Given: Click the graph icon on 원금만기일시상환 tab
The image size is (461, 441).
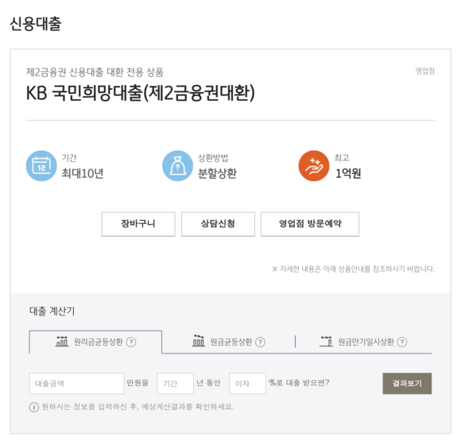Looking at the screenshot, I should (327, 342).
